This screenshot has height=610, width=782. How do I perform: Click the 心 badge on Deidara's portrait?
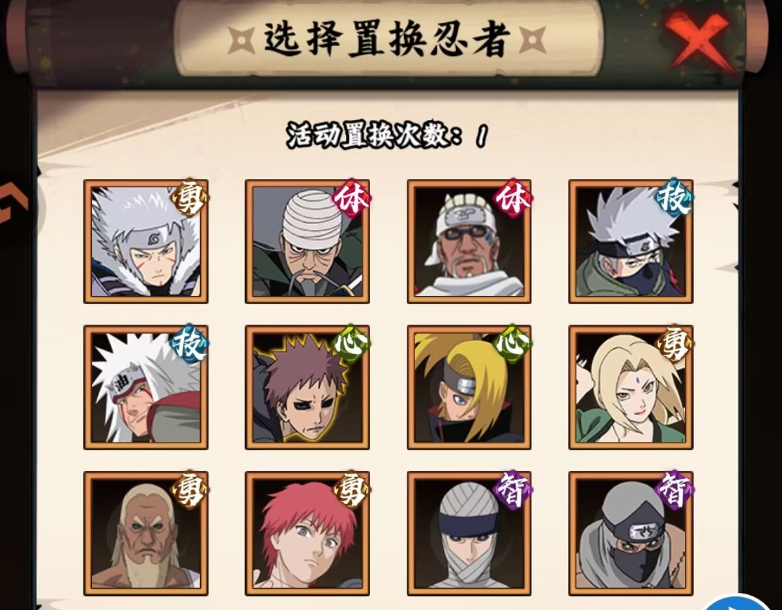[x=513, y=344]
